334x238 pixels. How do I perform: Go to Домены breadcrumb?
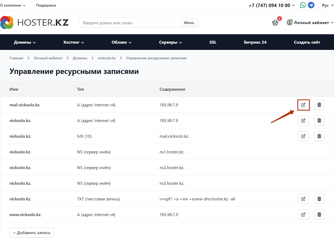click(80, 58)
